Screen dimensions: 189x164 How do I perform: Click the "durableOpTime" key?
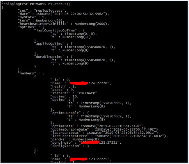(x=49, y=57)
